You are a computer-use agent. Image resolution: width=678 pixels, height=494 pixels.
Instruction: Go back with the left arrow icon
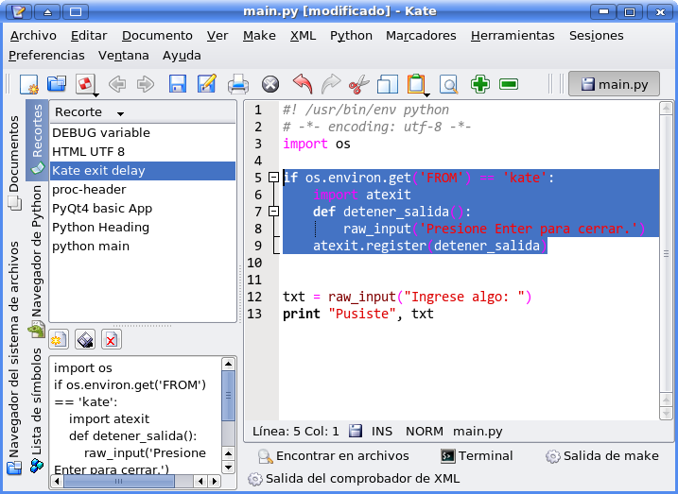pos(117,84)
